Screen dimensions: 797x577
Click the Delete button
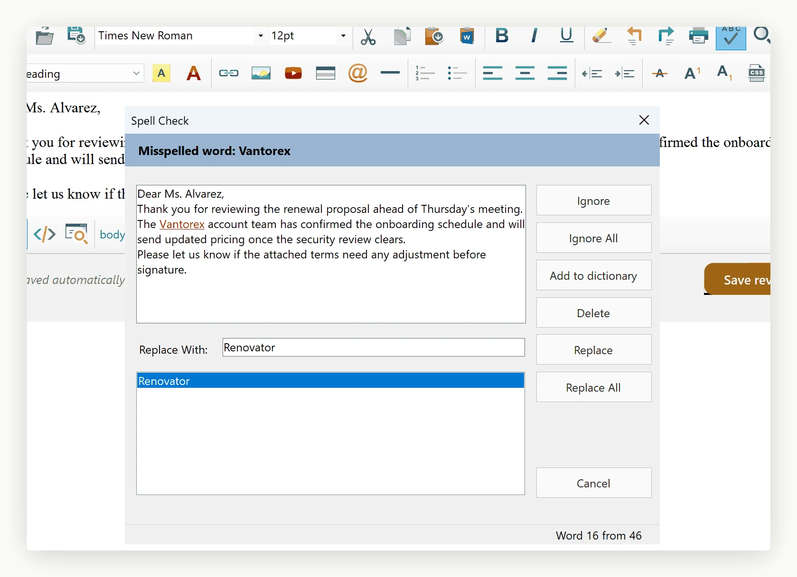click(x=594, y=313)
